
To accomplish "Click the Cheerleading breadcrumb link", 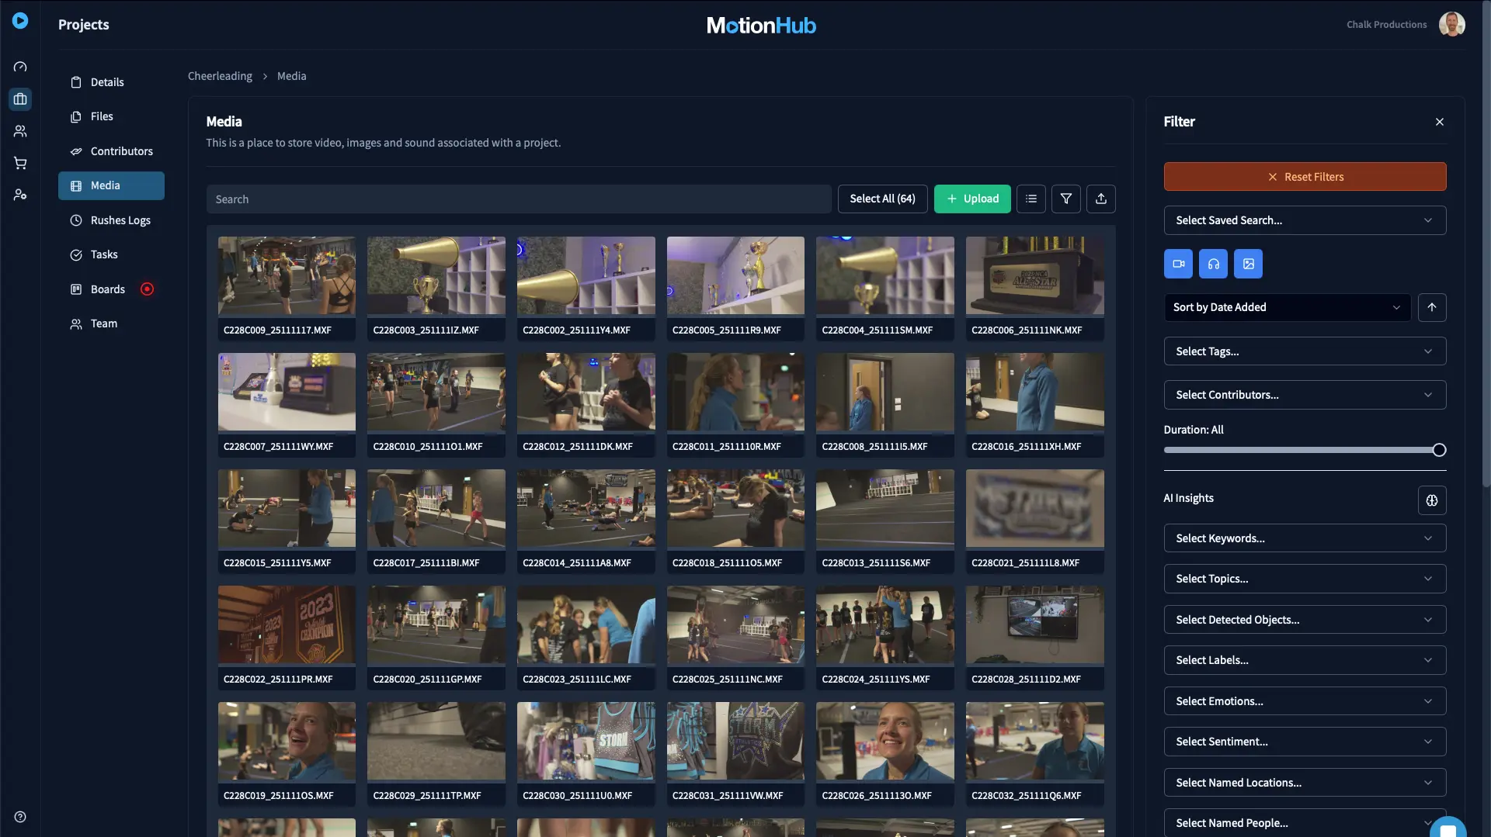I will pos(220,75).
